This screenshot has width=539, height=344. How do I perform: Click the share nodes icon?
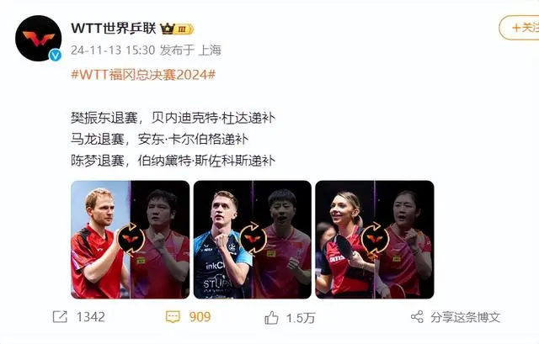pos(417,316)
